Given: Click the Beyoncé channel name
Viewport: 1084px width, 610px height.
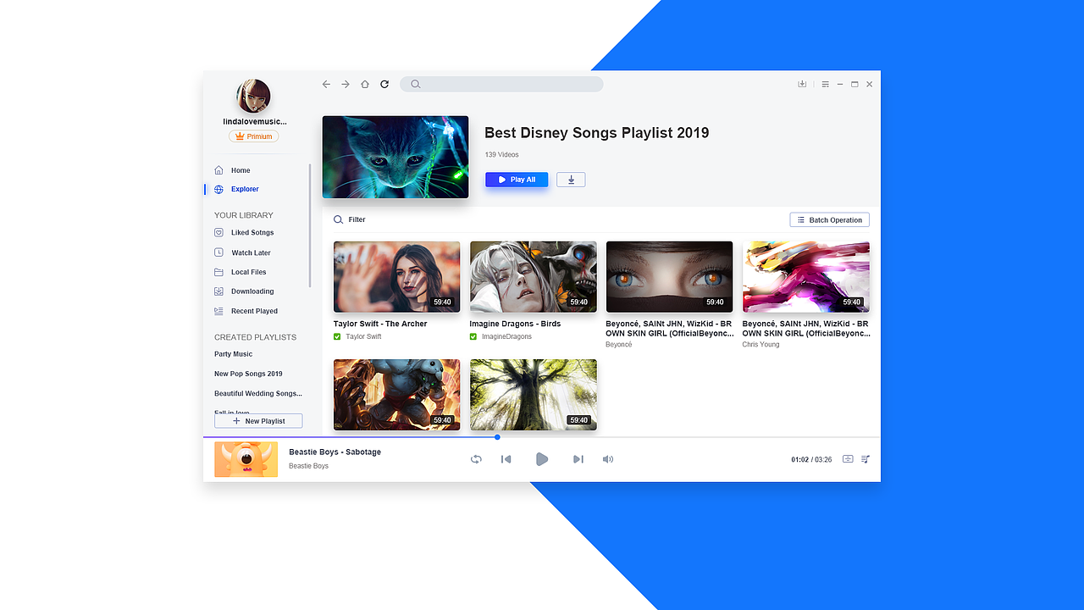Looking at the screenshot, I should (x=619, y=344).
